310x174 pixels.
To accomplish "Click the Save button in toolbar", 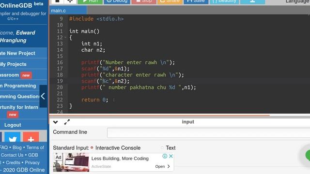I will coord(196,1).
